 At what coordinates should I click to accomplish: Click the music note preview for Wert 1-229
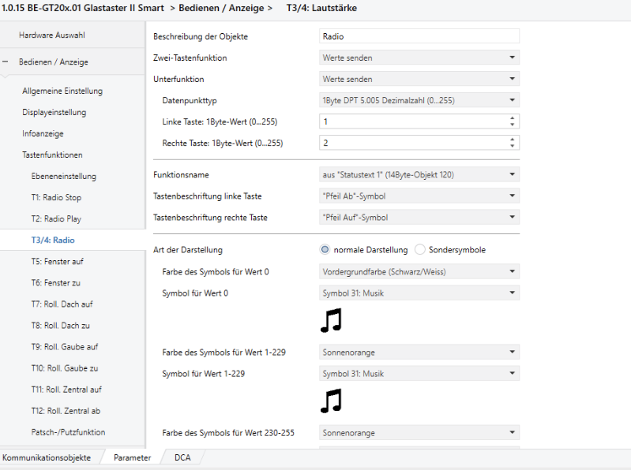(x=332, y=401)
